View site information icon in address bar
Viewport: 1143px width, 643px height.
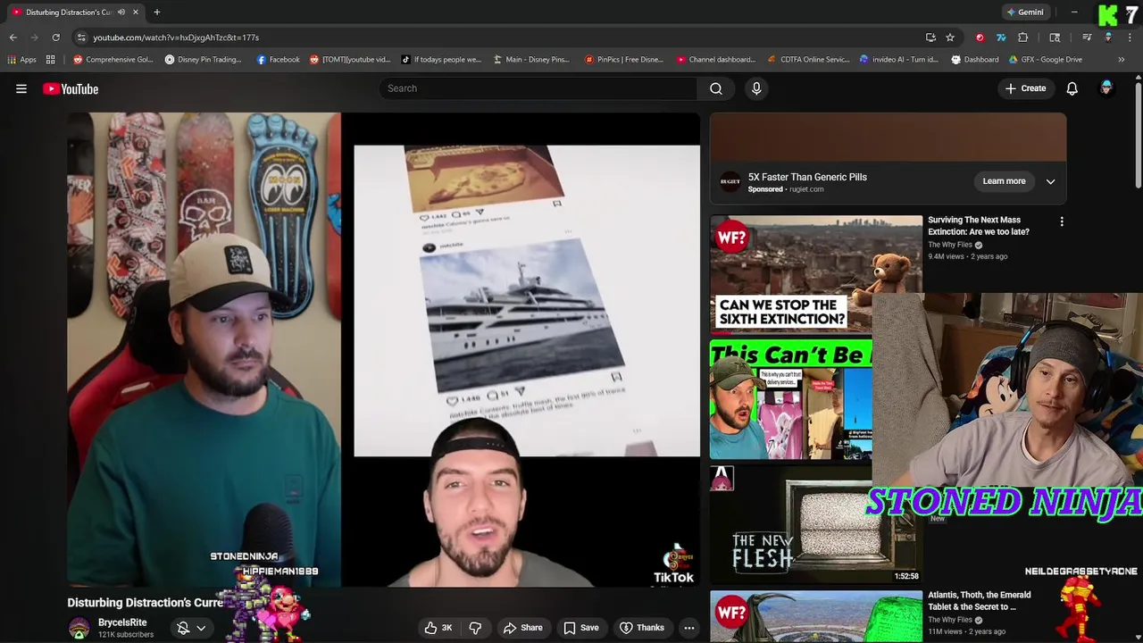[x=81, y=38]
